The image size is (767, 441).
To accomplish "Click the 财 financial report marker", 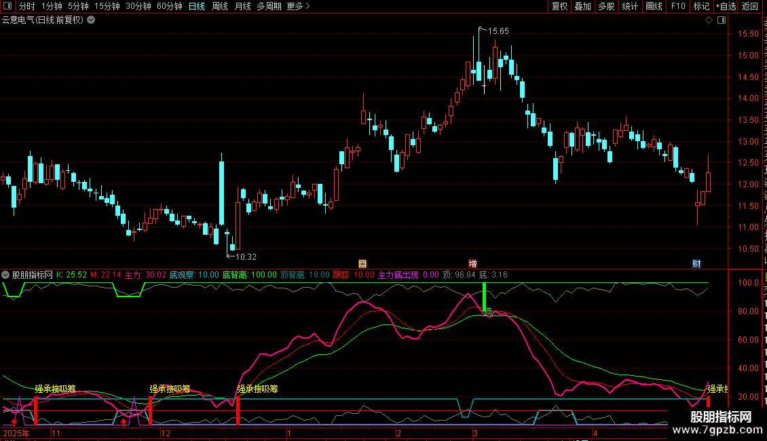I will point(696,263).
